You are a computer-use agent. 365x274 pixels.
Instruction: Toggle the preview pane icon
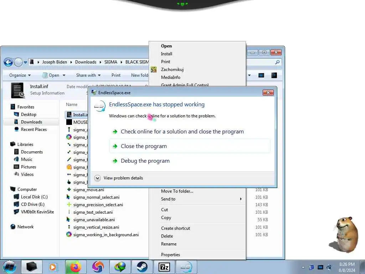[x=261, y=75]
